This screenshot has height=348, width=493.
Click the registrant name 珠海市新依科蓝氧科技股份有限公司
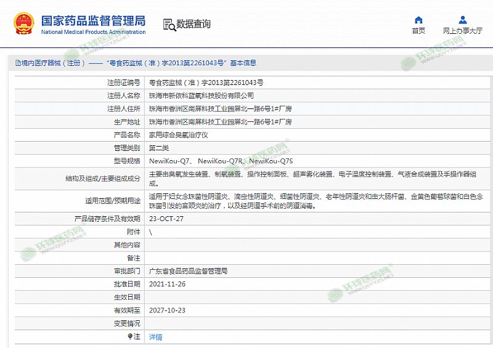pos(202,95)
